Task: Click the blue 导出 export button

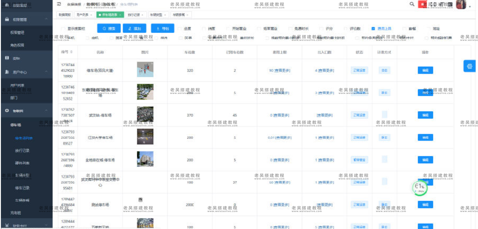Action: pos(163,28)
